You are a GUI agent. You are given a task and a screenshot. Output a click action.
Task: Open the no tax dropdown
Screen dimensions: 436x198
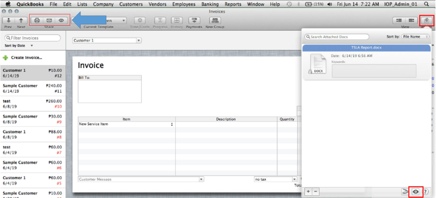pos(275,179)
